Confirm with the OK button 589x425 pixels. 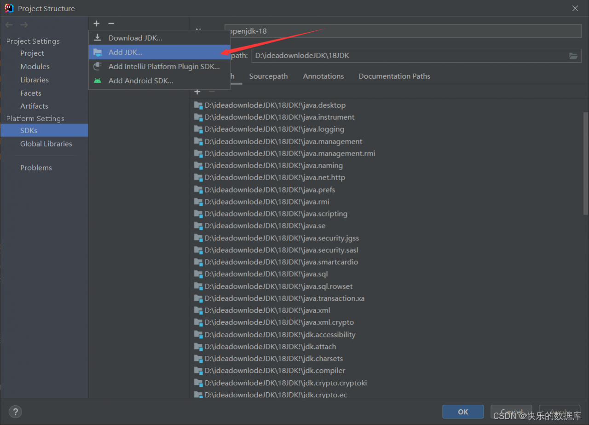[463, 412]
